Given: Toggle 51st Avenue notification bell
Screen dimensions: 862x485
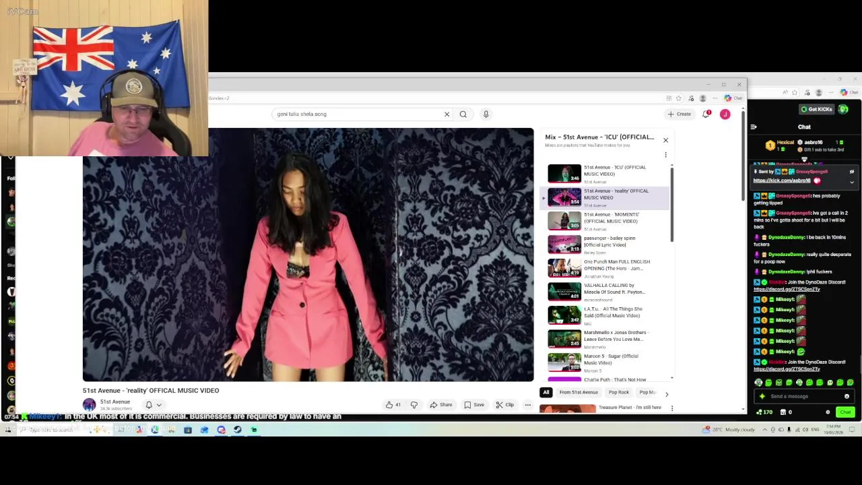Looking at the screenshot, I should tap(149, 405).
